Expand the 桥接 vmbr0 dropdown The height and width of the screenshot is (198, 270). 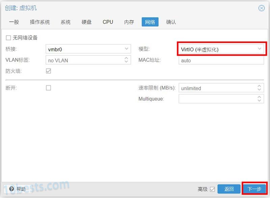[127, 49]
